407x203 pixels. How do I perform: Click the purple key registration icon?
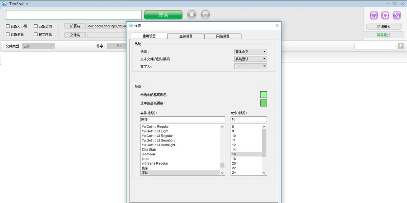click(397, 15)
